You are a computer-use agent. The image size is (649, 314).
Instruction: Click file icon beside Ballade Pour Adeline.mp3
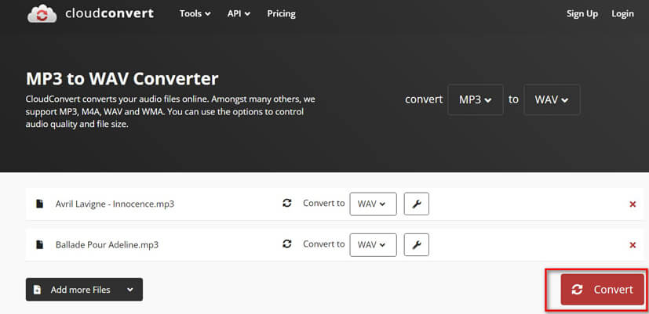39,244
